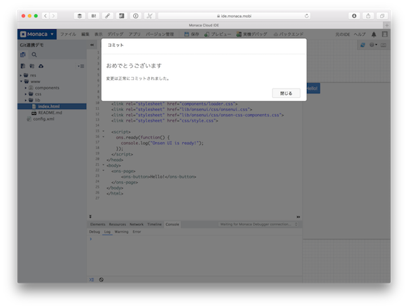408x308 pixels.
Task: Click the Hello! button in preview
Action: 312,88
